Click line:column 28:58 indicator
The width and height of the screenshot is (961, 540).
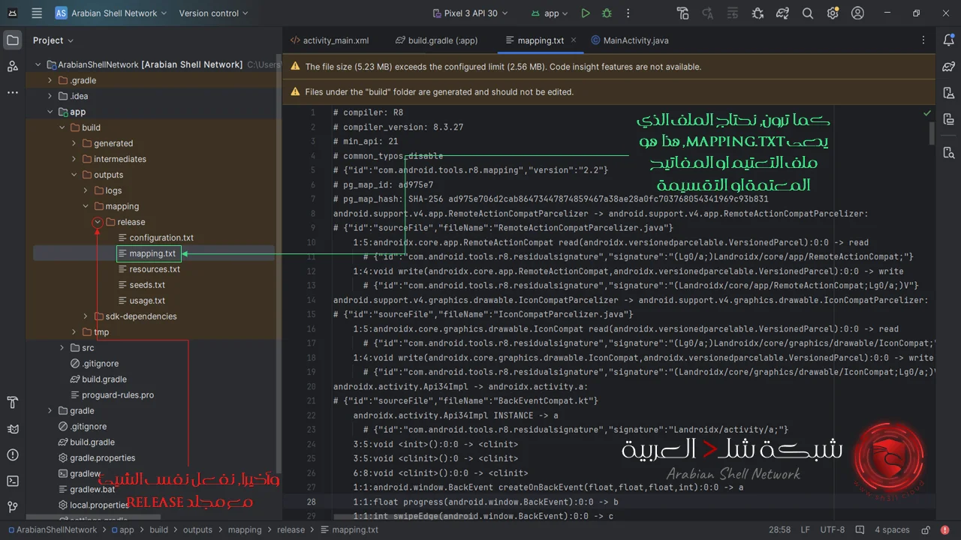[x=779, y=529]
